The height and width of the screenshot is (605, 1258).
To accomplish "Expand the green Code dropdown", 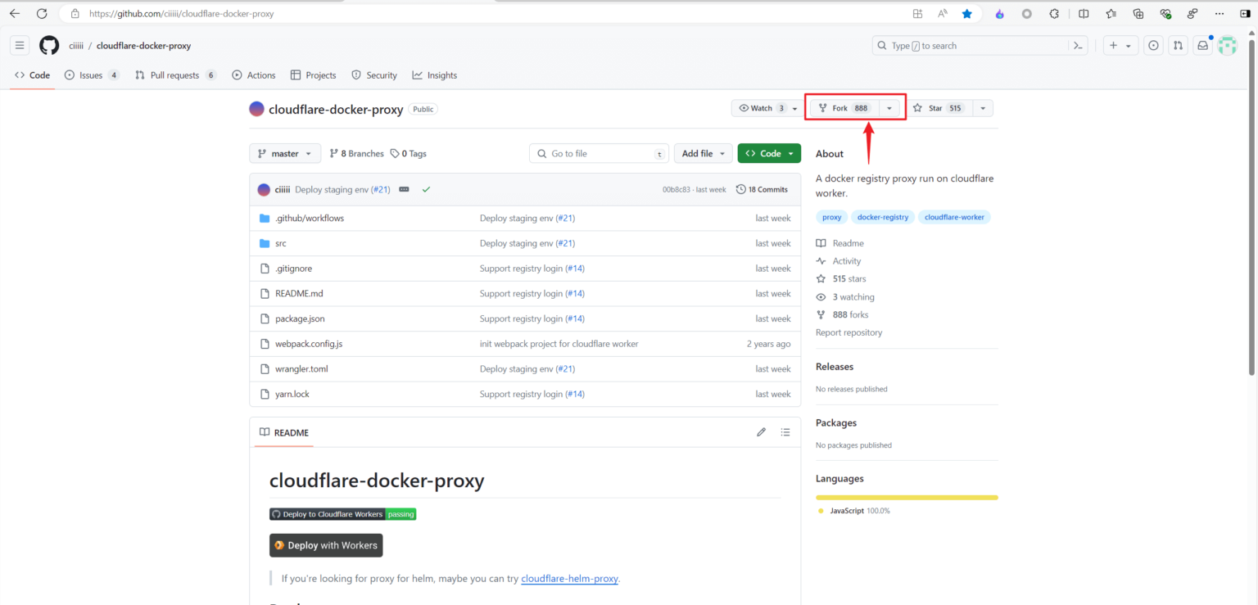I will tap(768, 153).
